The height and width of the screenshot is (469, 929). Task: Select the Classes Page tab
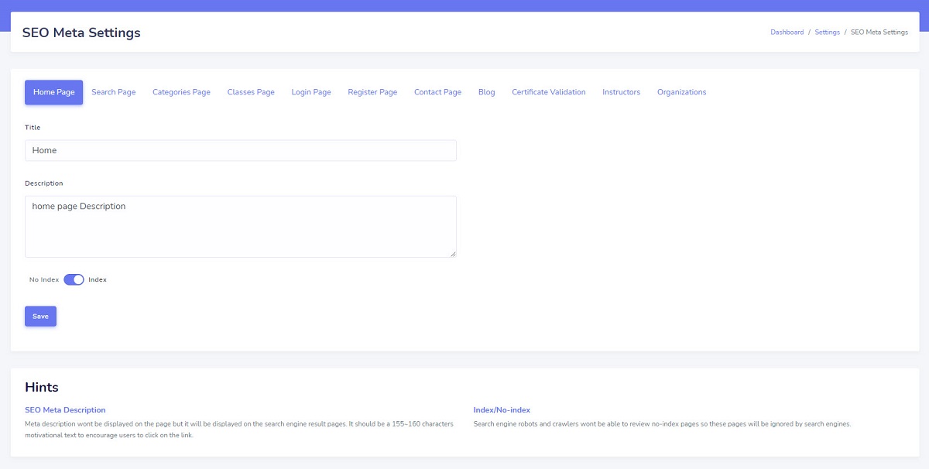[x=251, y=92]
